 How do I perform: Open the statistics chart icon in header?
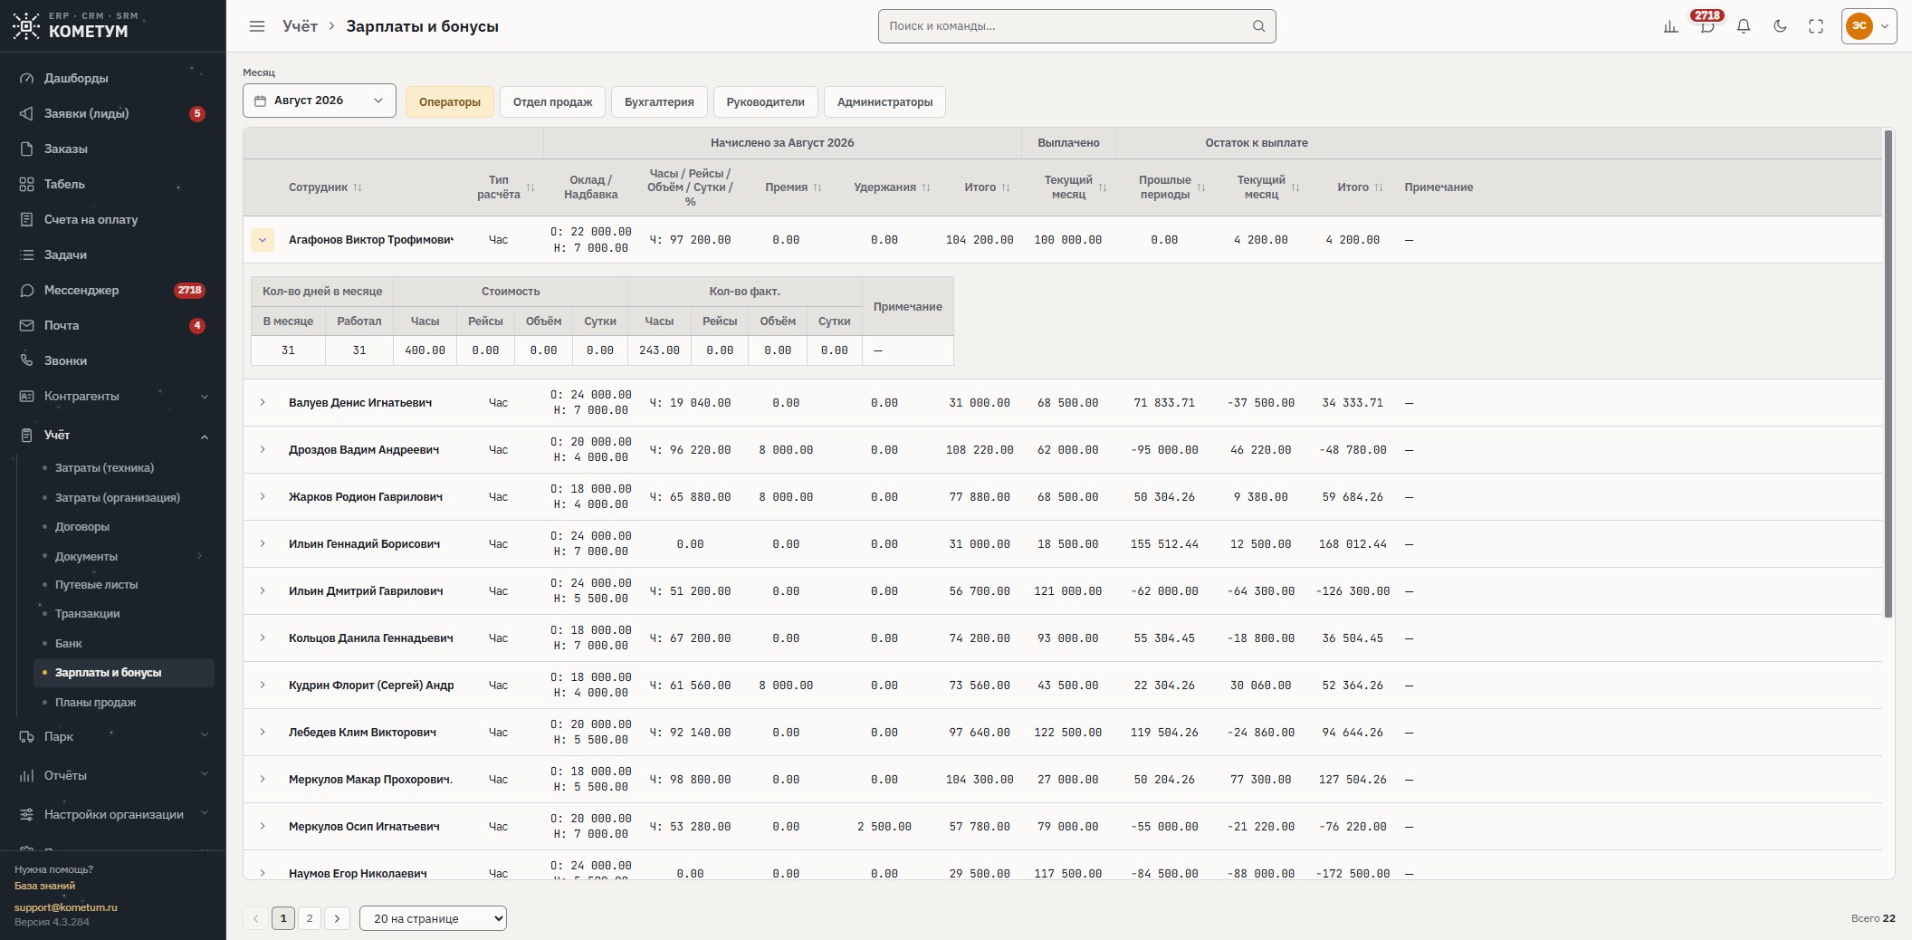tap(1670, 26)
